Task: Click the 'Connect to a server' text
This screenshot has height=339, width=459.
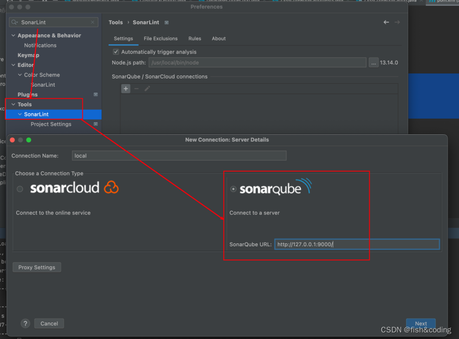Action: pos(254,213)
